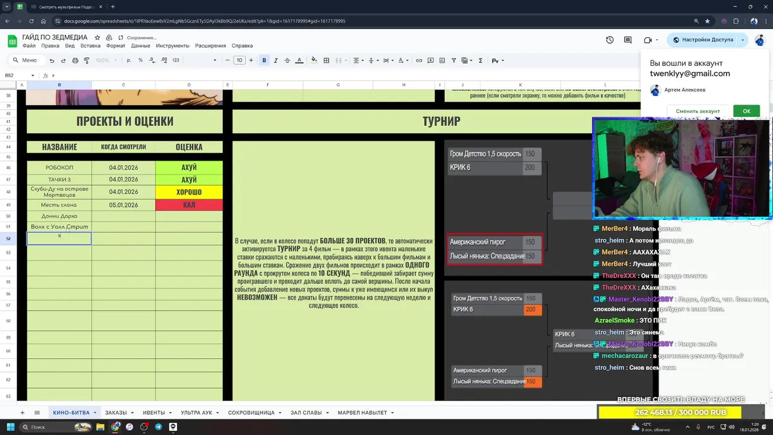Insert a comment via toolbar icon
Image resolution: width=773 pixels, height=435 pixels.
(x=430, y=60)
